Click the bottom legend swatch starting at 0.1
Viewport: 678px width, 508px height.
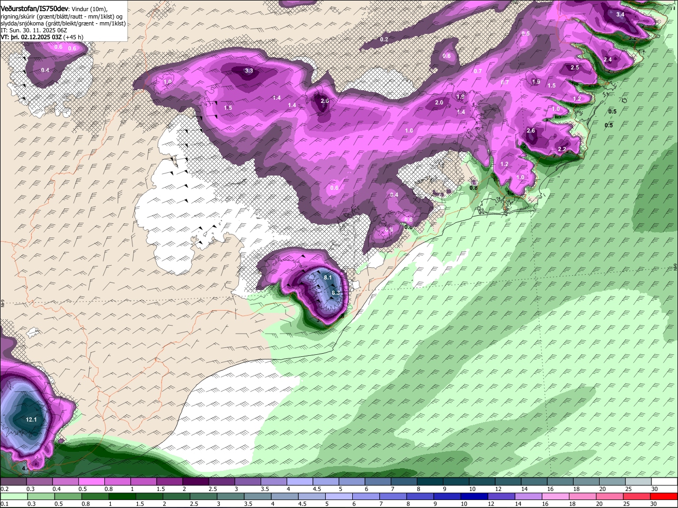[13, 496]
